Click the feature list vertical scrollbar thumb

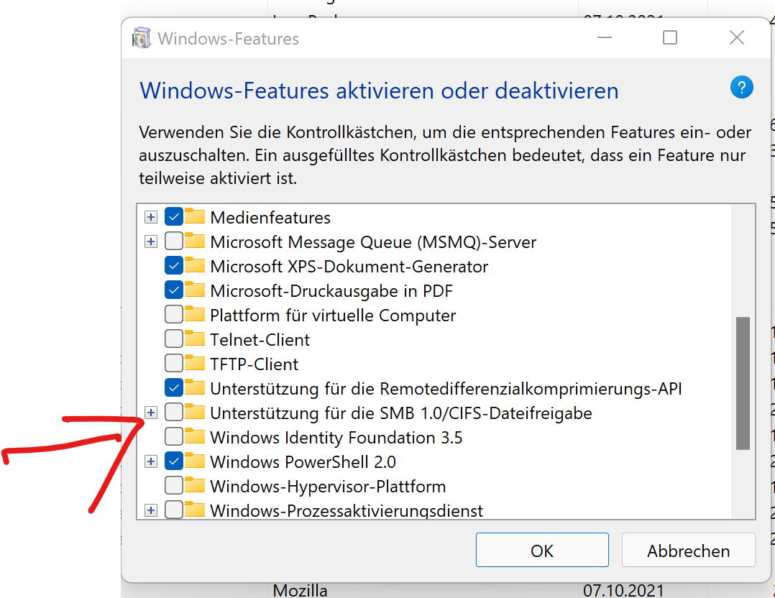[743, 382]
